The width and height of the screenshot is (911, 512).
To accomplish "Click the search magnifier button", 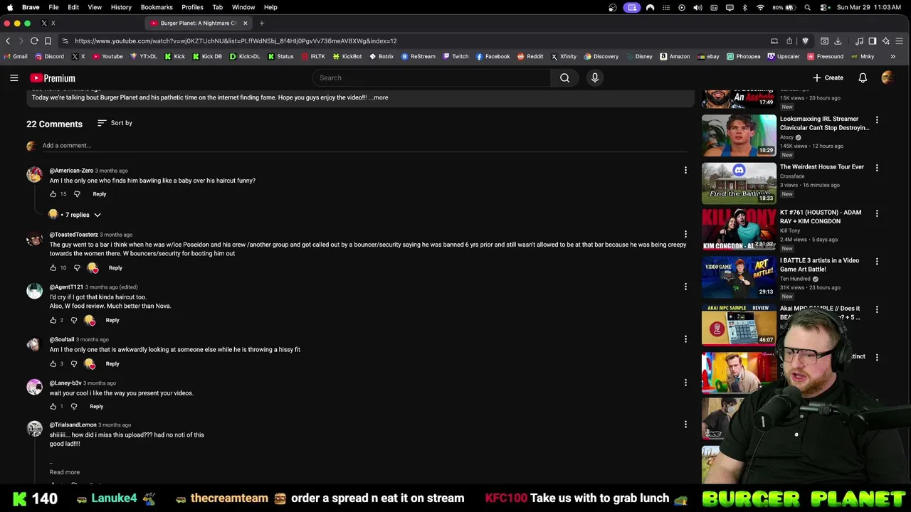I will 564,78.
